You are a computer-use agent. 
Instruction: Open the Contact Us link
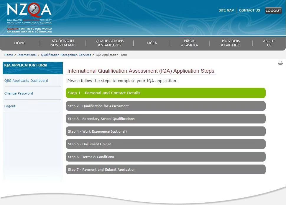[x=249, y=10]
